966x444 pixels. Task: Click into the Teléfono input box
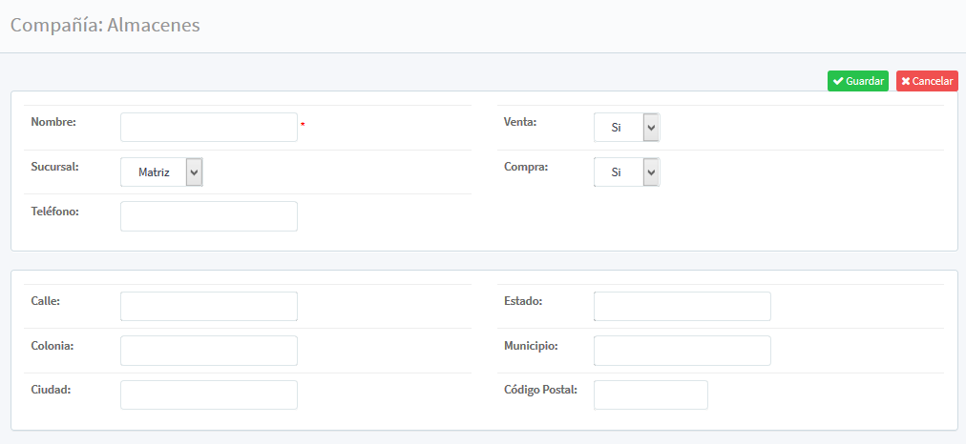[209, 216]
